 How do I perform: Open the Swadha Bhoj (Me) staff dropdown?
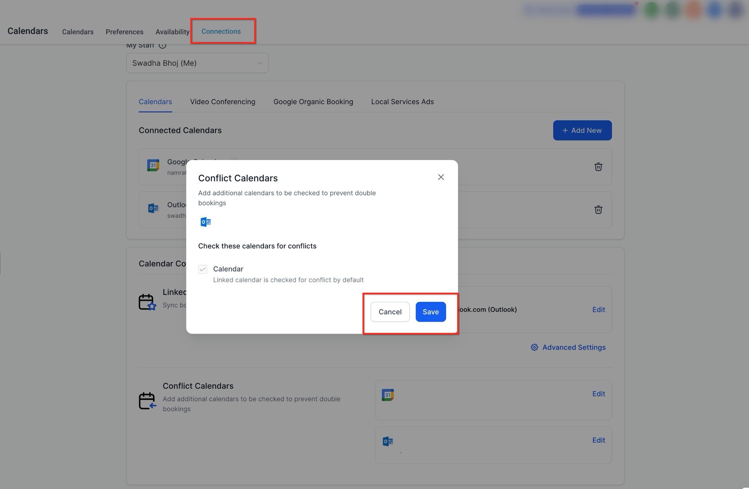point(197,63)
